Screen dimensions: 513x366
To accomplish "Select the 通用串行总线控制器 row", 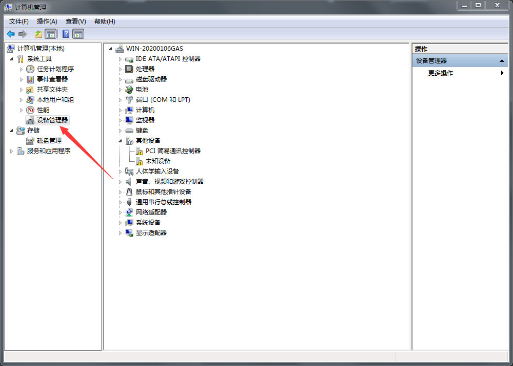I will pyautogui.click(x=164, y=202).
